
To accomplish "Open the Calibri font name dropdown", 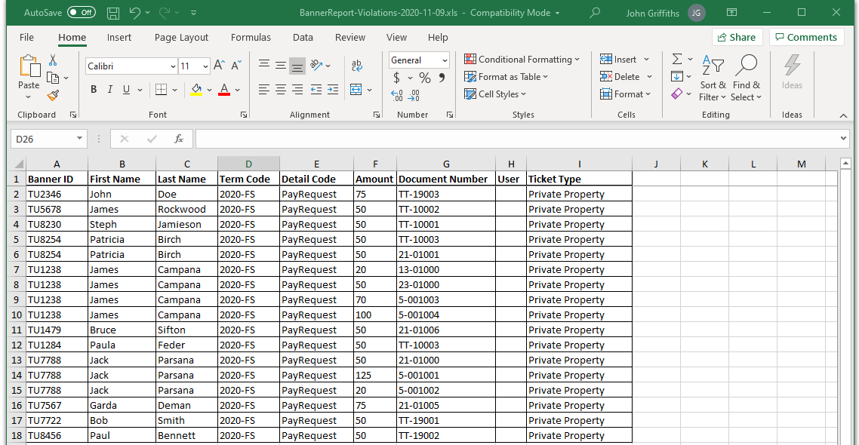I will [173, 66].
